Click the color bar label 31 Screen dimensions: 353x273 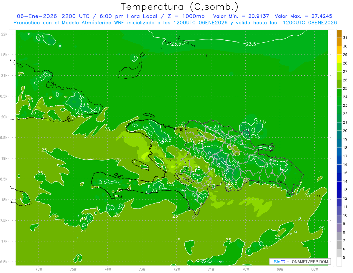tap(345, 38)
